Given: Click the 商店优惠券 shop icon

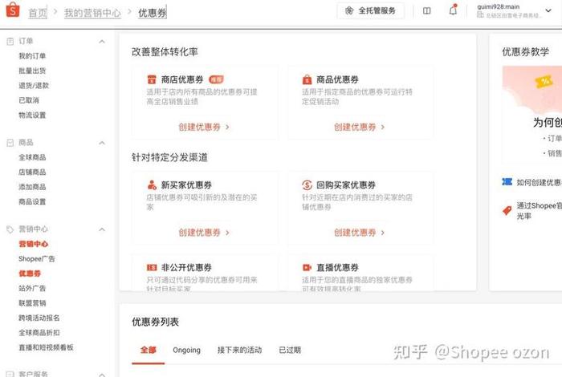Looking at the screenshot, I should pyautogui.click(x=152, y=79).
